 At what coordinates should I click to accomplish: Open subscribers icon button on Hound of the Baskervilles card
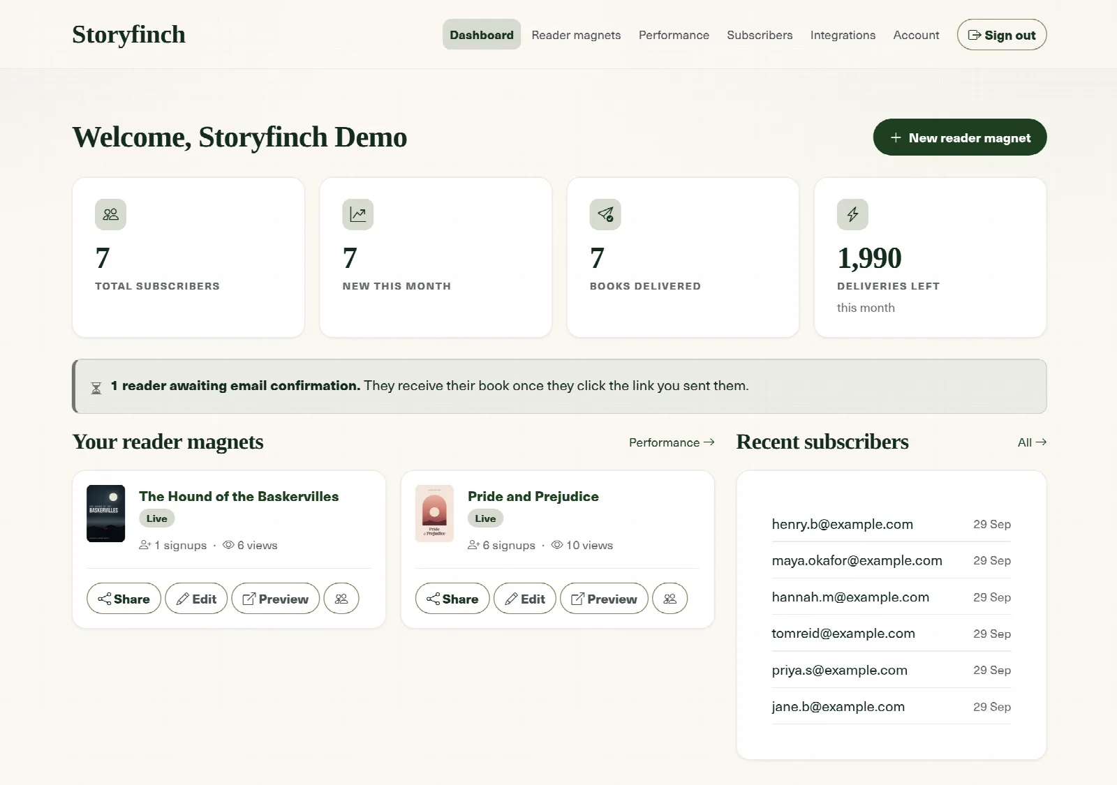point(341,599)
